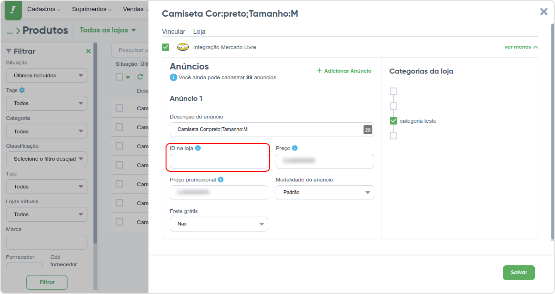Click the Fornecedor filter input

tap(25, 266)
